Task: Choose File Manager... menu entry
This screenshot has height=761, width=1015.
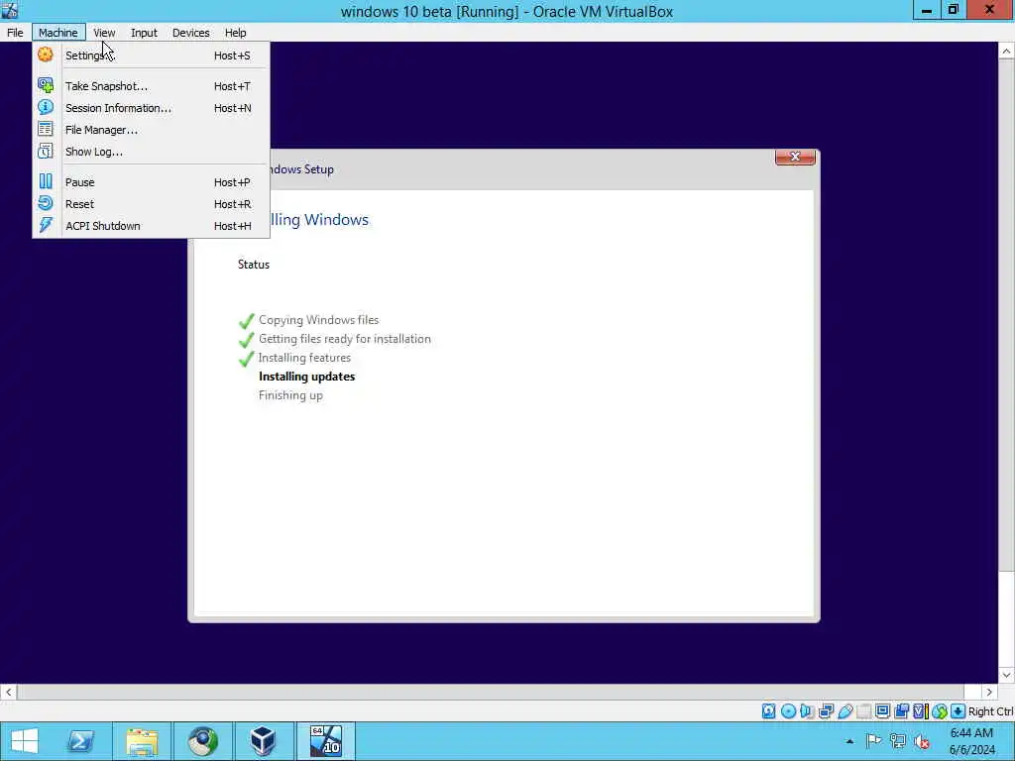Action: pyautogui.click(x=151, y=130)
